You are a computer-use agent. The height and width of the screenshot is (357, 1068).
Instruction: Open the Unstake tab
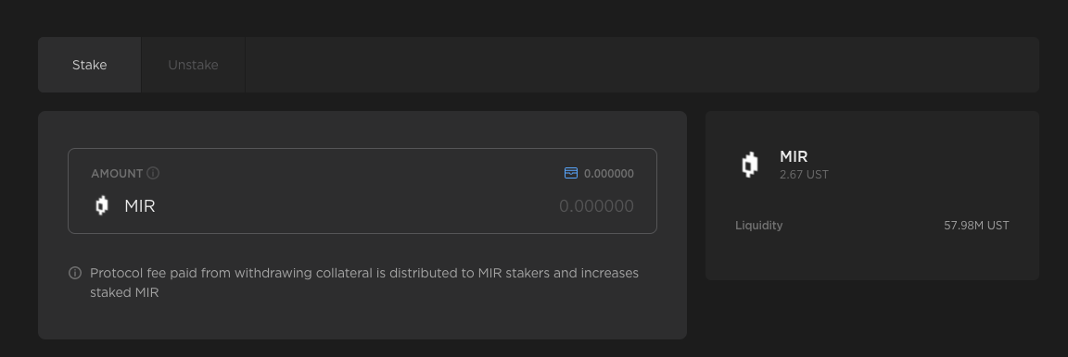click(193, 65)
